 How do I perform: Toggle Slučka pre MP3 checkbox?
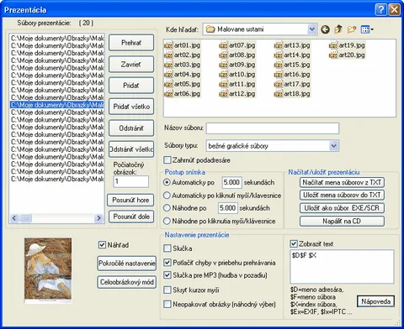click(x=167, y=275)
